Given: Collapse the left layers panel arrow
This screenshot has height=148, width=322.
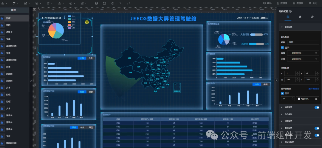Looking at the screenshot, I should [x=31, y=81].
